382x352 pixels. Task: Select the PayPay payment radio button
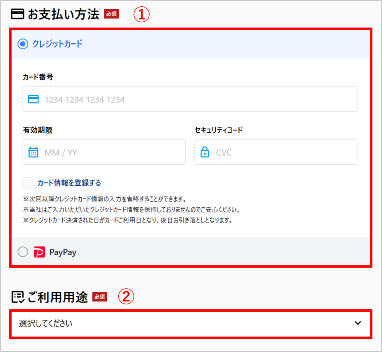click(x=23, y=252)
